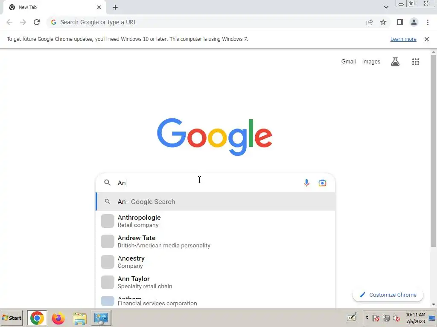The height and width of the screenshot is (327, 437).
Task: Switch to the New Tab tab
Action: (x=55, y=7)
